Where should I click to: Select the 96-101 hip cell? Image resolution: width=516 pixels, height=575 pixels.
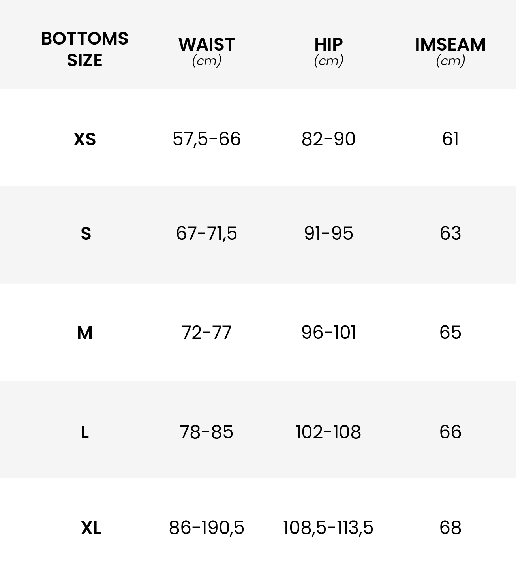(328, 333)
